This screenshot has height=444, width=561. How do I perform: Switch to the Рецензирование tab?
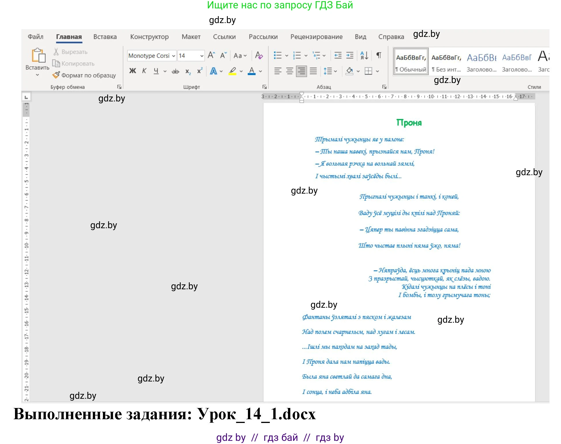pyautogui.click(x=316, y=37)
